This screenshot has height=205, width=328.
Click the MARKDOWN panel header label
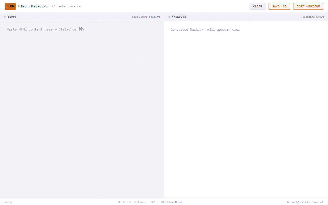point(179,17)
